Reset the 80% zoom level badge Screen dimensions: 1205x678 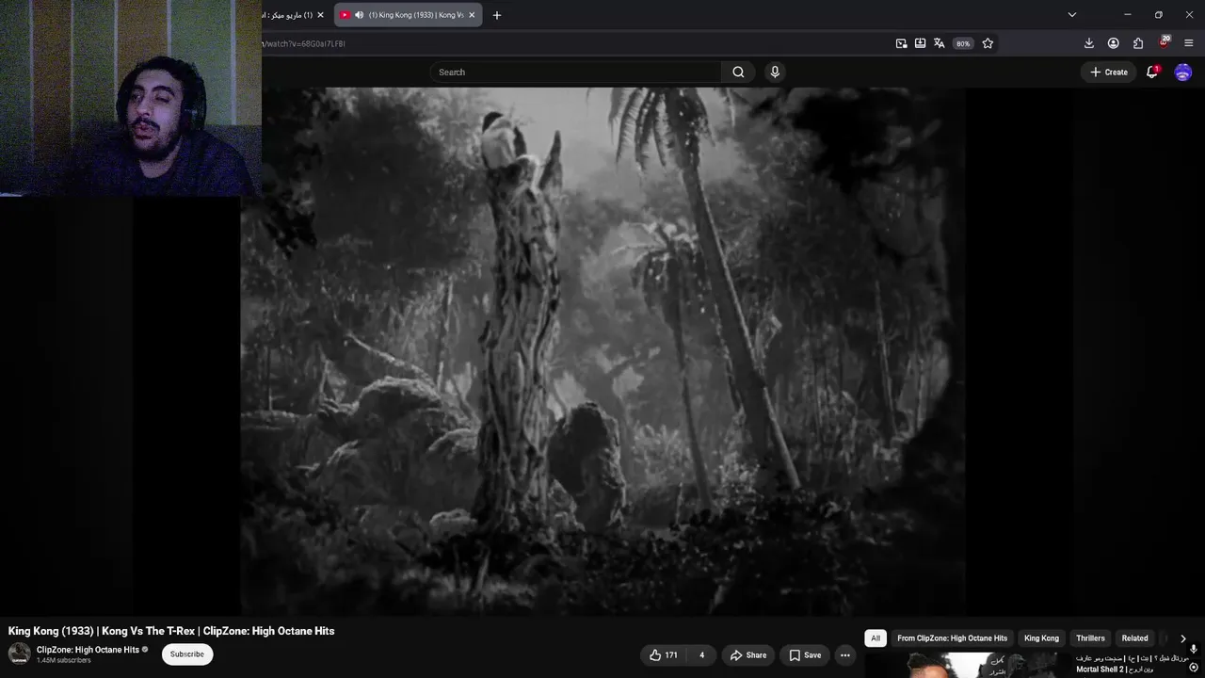tap(962, 43)
